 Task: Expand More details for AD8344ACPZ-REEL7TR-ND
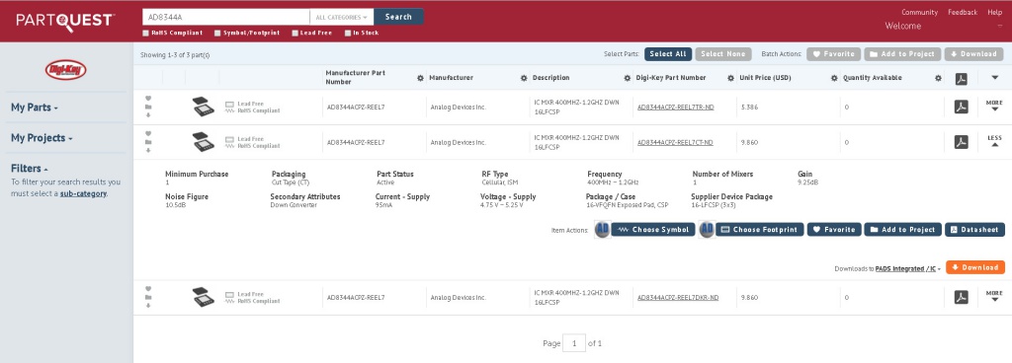(994, 106)
